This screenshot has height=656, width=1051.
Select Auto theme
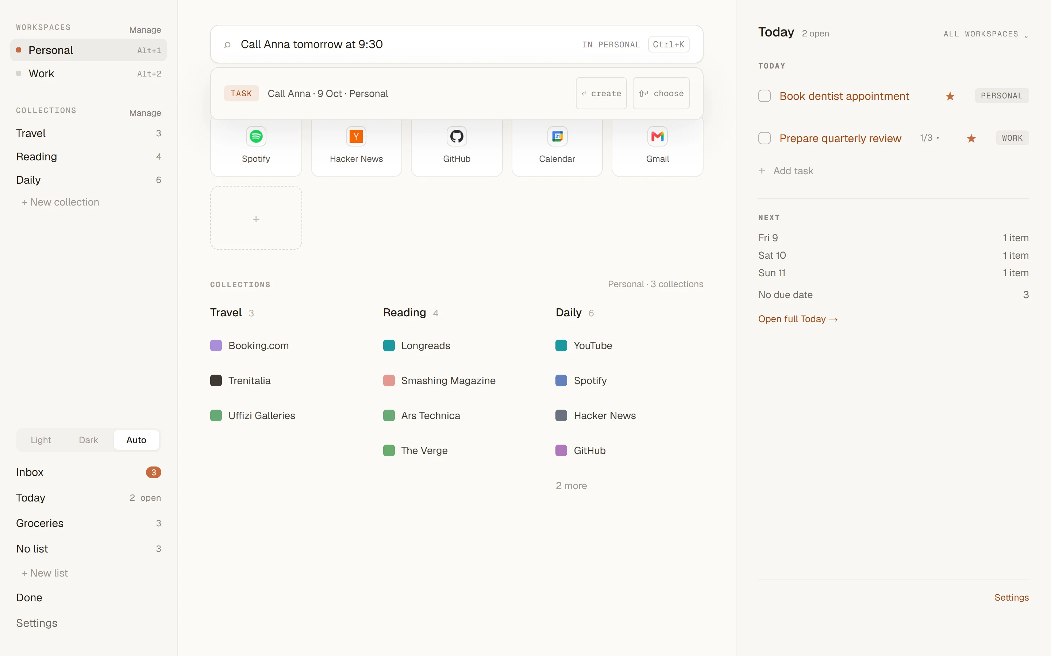pyautogui.click(x=136, y=440)
